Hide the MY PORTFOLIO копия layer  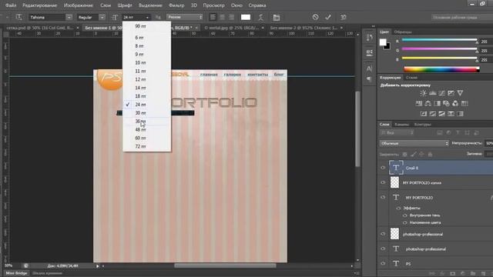pos(383,182)
